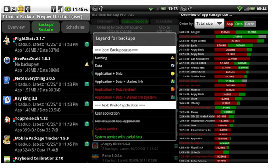Select the '10.7 MiB • Documents To Go' row

point(224,130)
